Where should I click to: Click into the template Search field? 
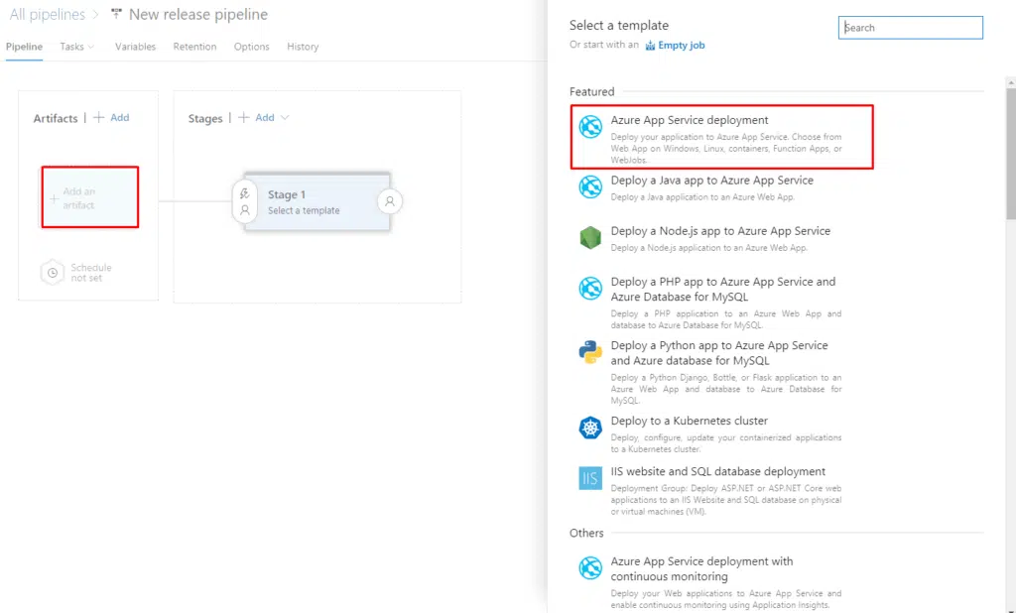point(911,28)
